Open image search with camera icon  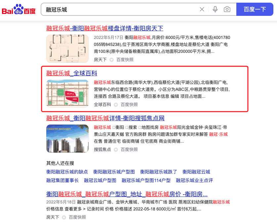tap(227, 9)
